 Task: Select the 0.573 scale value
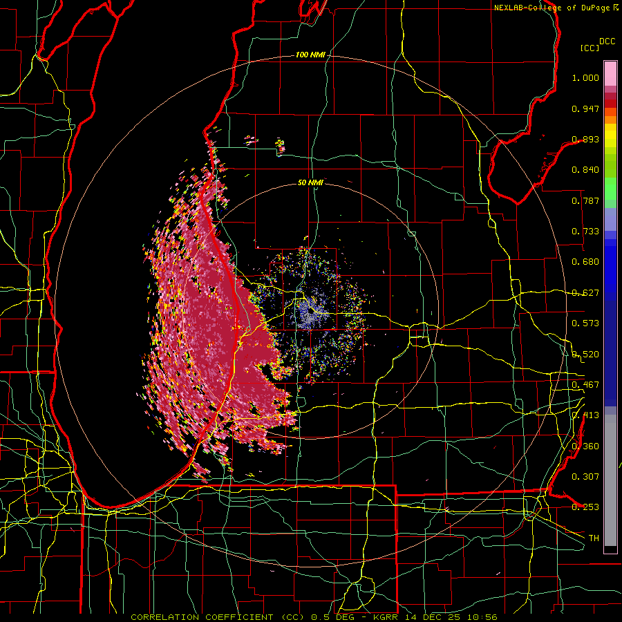pyautogui.click(x=585, y=323)
